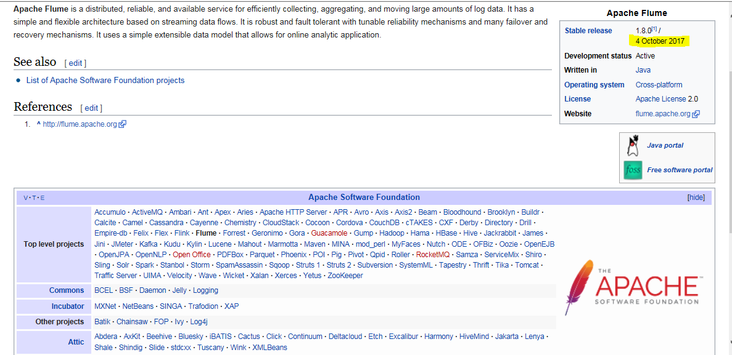Open the Subversion project link
The width and height of the screenshot is (732, 355).
tap(375, 265)
